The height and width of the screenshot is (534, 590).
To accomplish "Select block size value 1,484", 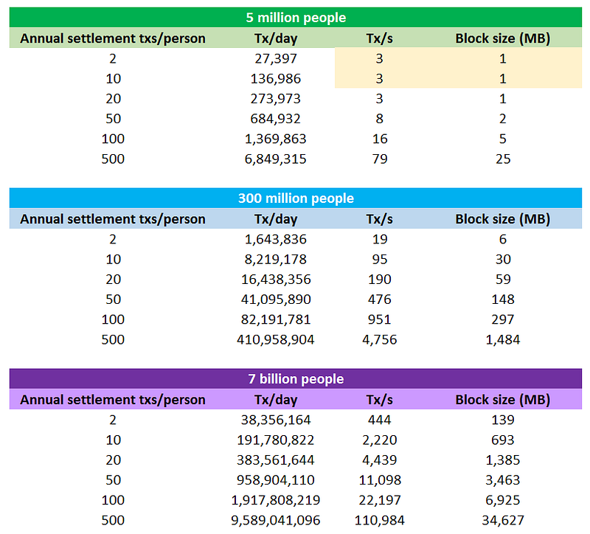I will point(503,339).
